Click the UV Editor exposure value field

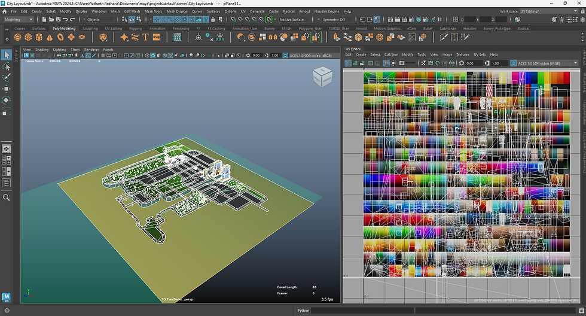point(473,63)
